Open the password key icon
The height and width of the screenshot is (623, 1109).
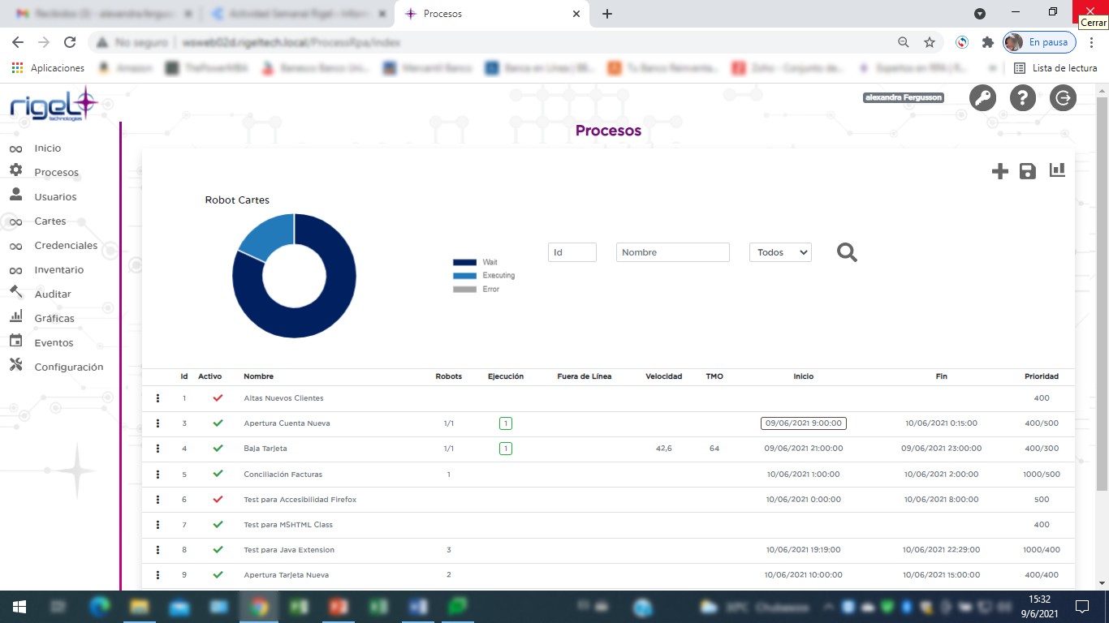point(982,97)
